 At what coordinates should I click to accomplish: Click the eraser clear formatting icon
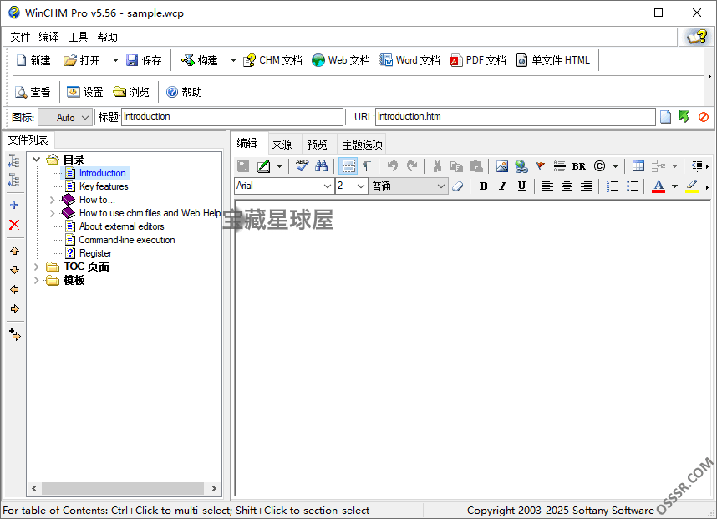click(458, 186)
